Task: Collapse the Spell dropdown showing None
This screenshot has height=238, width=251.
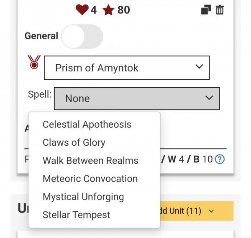Action: (x=136, y=99)
